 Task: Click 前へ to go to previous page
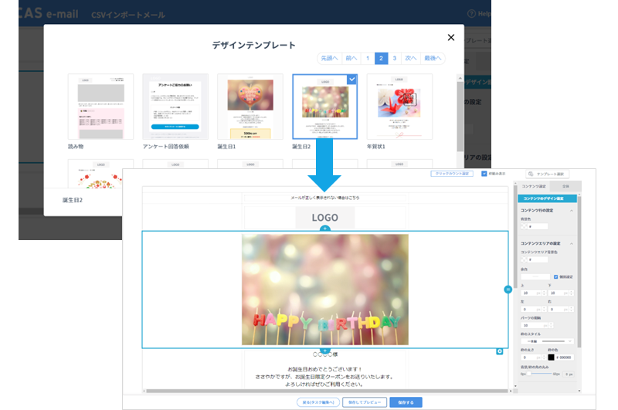[351, 58]
